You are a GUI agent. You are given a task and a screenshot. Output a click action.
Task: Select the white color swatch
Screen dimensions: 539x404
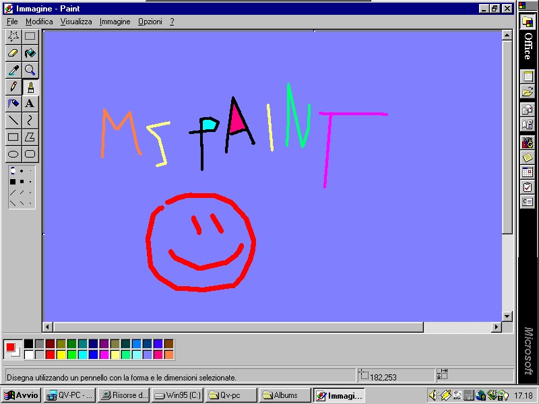tap(29, 355)
